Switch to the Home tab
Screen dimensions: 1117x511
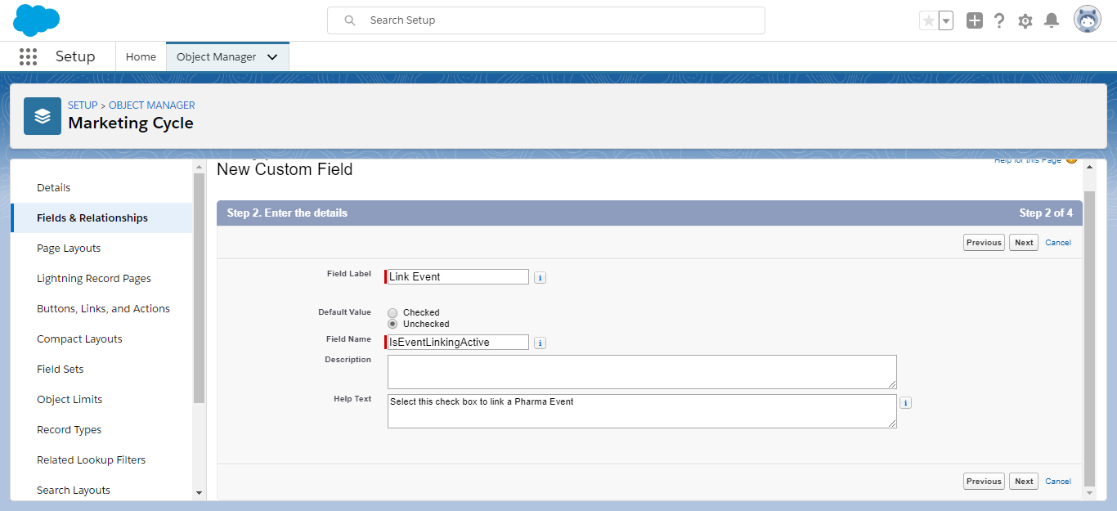click(141, 56)
